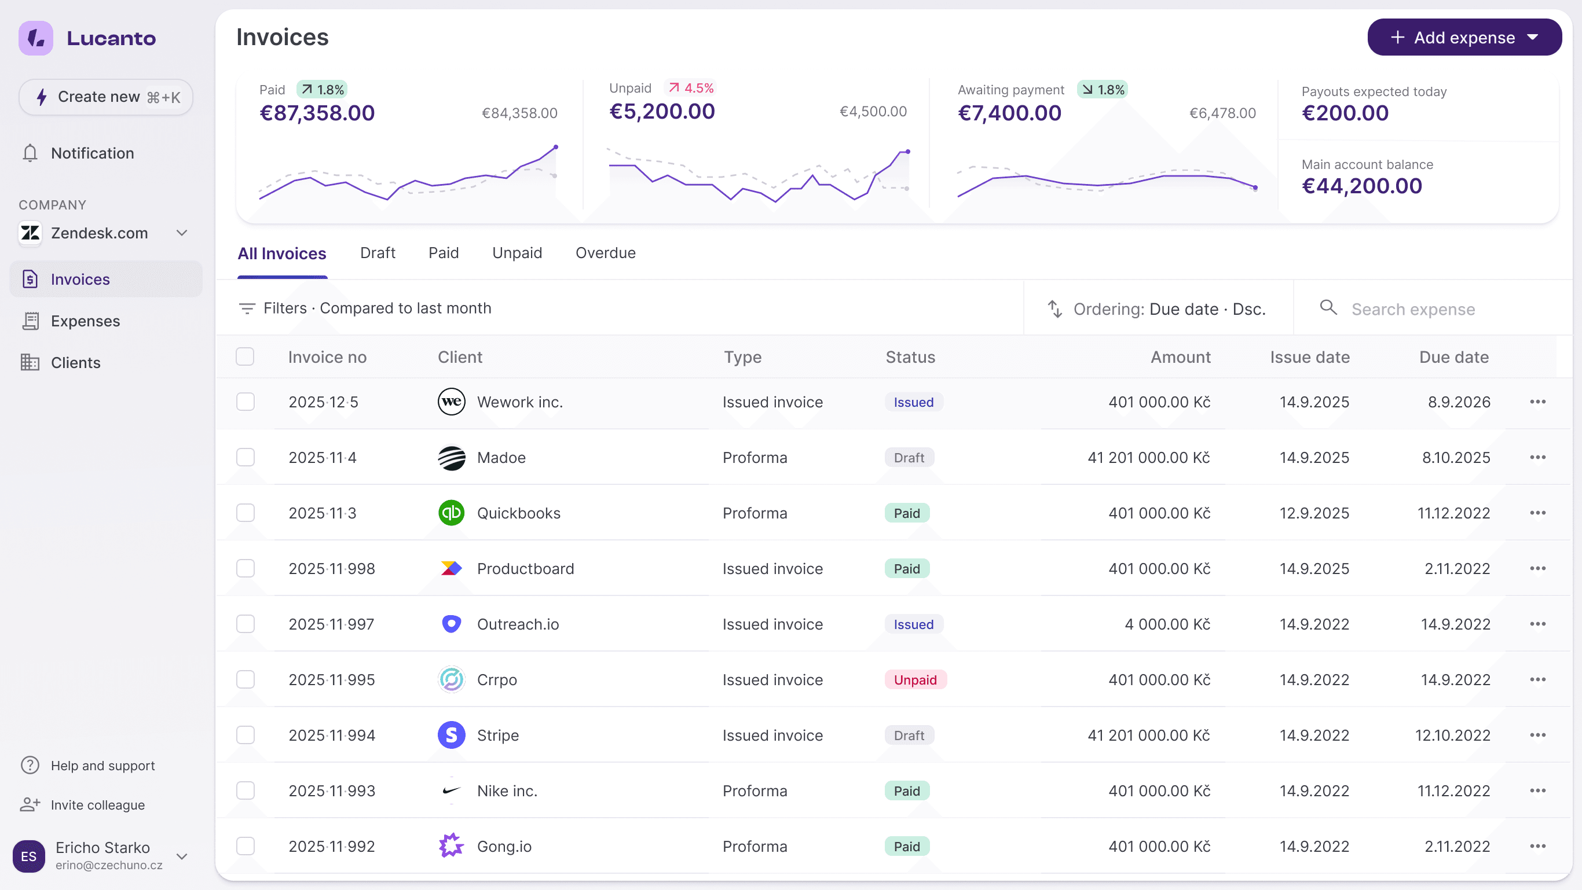Open three-dot menu for Wework inc. row
The width and height of the screenshot is (1582, 890).
[1537, 402]
